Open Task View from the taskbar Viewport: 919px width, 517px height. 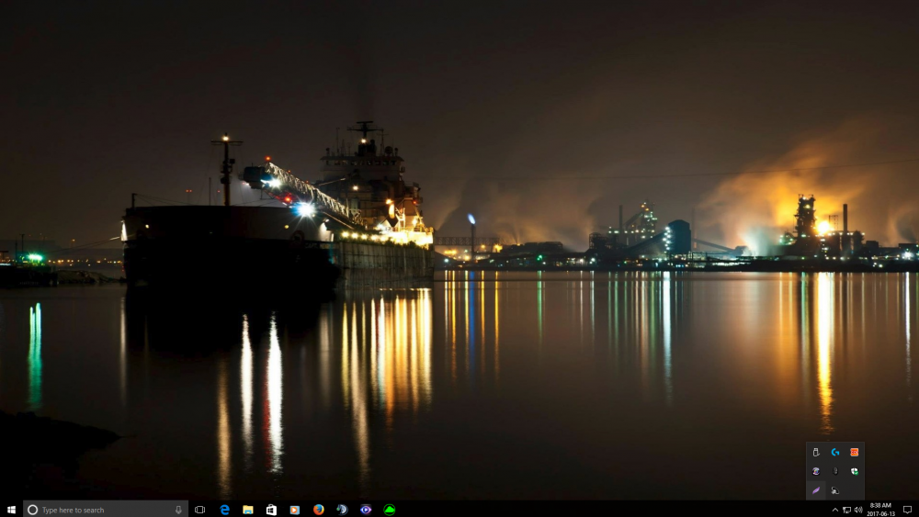[x=199, y=510]
